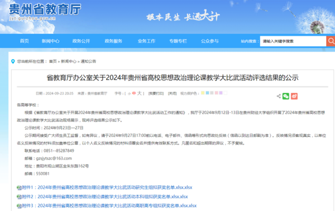
Task: Open the 附件2 本科组 xlsx attachment link
Action: pos(105,197)
